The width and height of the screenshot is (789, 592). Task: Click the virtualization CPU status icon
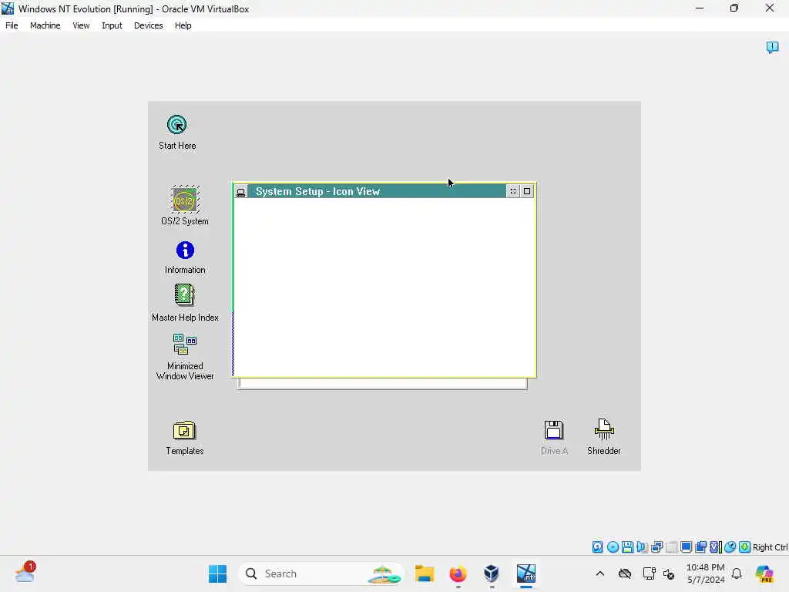pos(716,547)
